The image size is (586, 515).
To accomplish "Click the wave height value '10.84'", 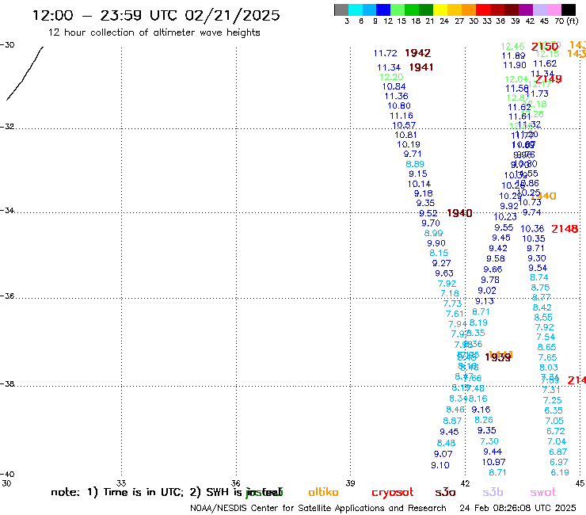I will [x=394, y=87].
